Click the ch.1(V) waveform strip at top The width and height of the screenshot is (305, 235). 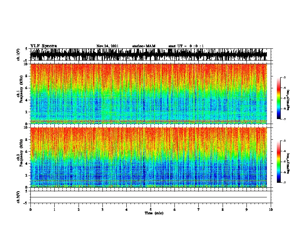point(149,55)
